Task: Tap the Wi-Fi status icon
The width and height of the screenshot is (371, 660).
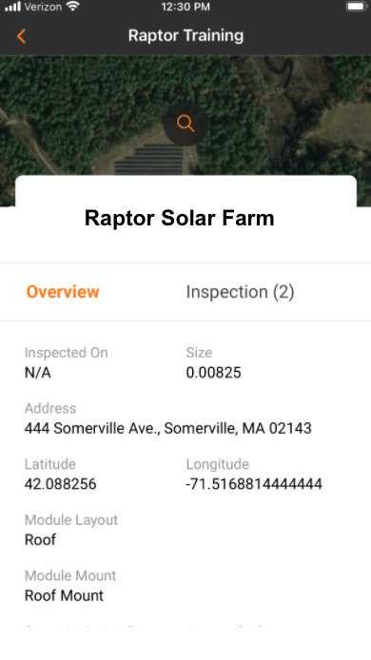Action: pyautogui.click(x=73, y=7)
